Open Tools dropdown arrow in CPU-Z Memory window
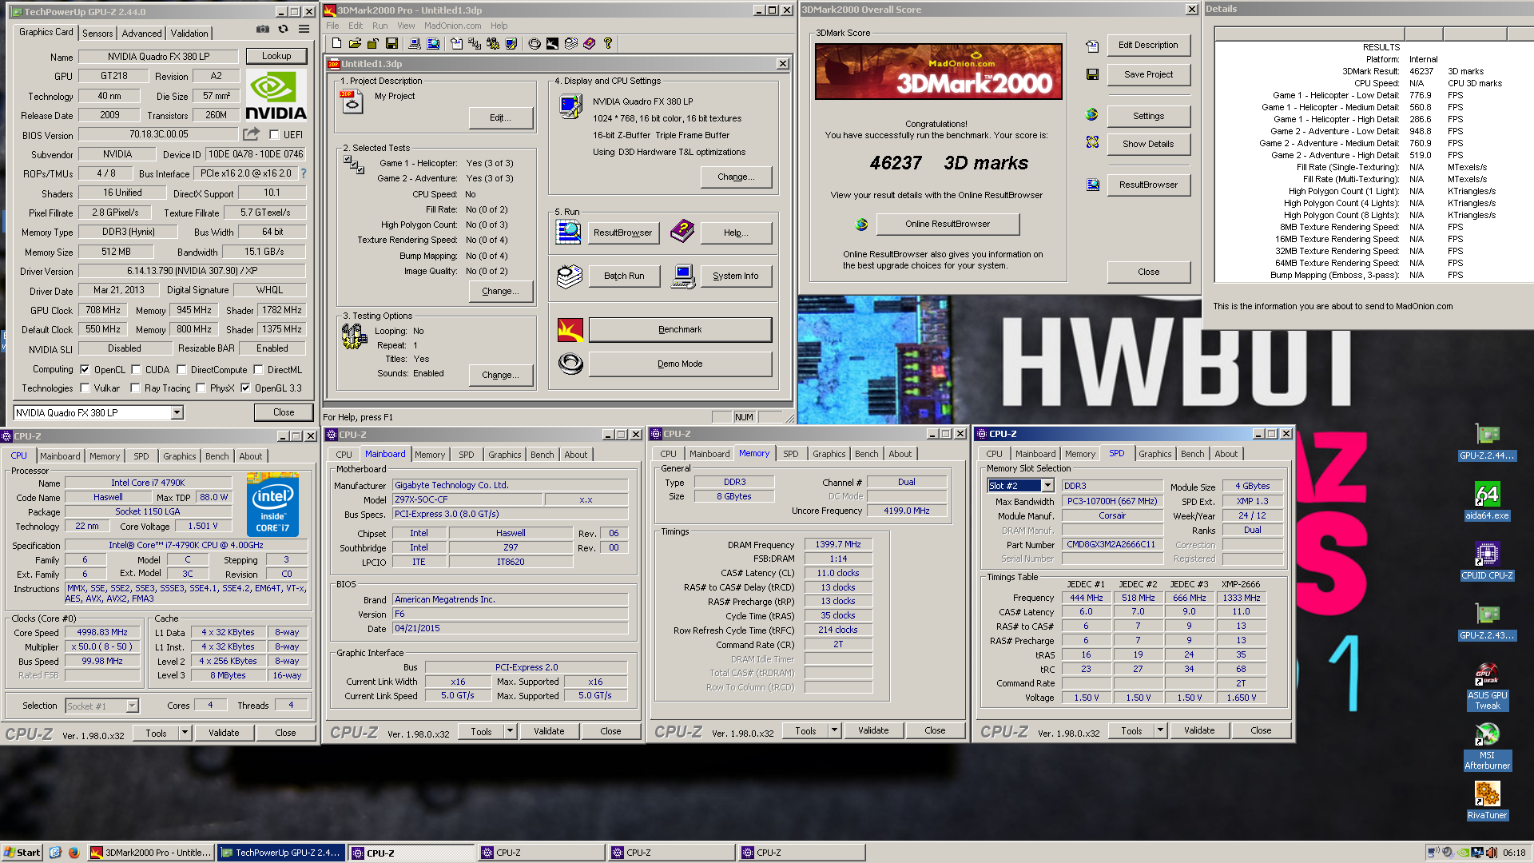Viewport: 1534px width, 863px height. (x=834, y=730)
